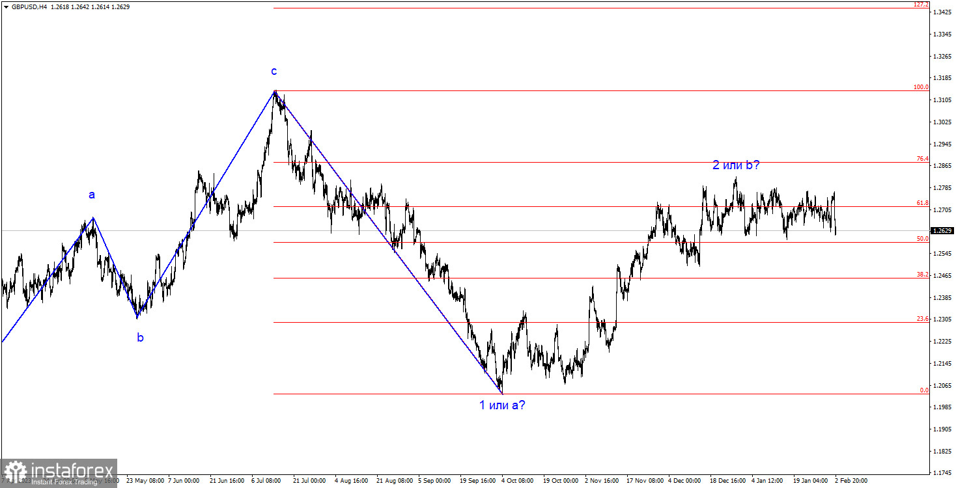Click the '17 Nov 08:00' date label
The height and width of the screenshot is (488, 956).
[645, 481]
